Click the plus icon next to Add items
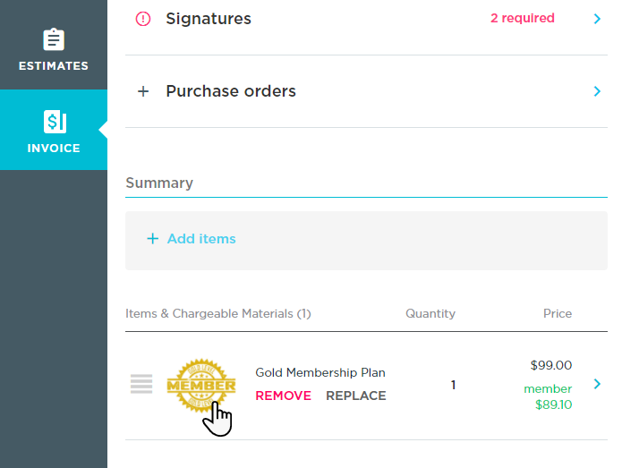The height and width of the screenshot is (468, 622). pyautogui.click(x=152, y=239)
